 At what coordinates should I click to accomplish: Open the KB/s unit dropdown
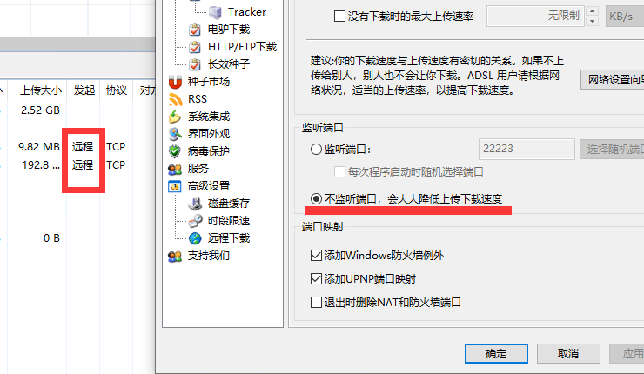click(625, 17)
